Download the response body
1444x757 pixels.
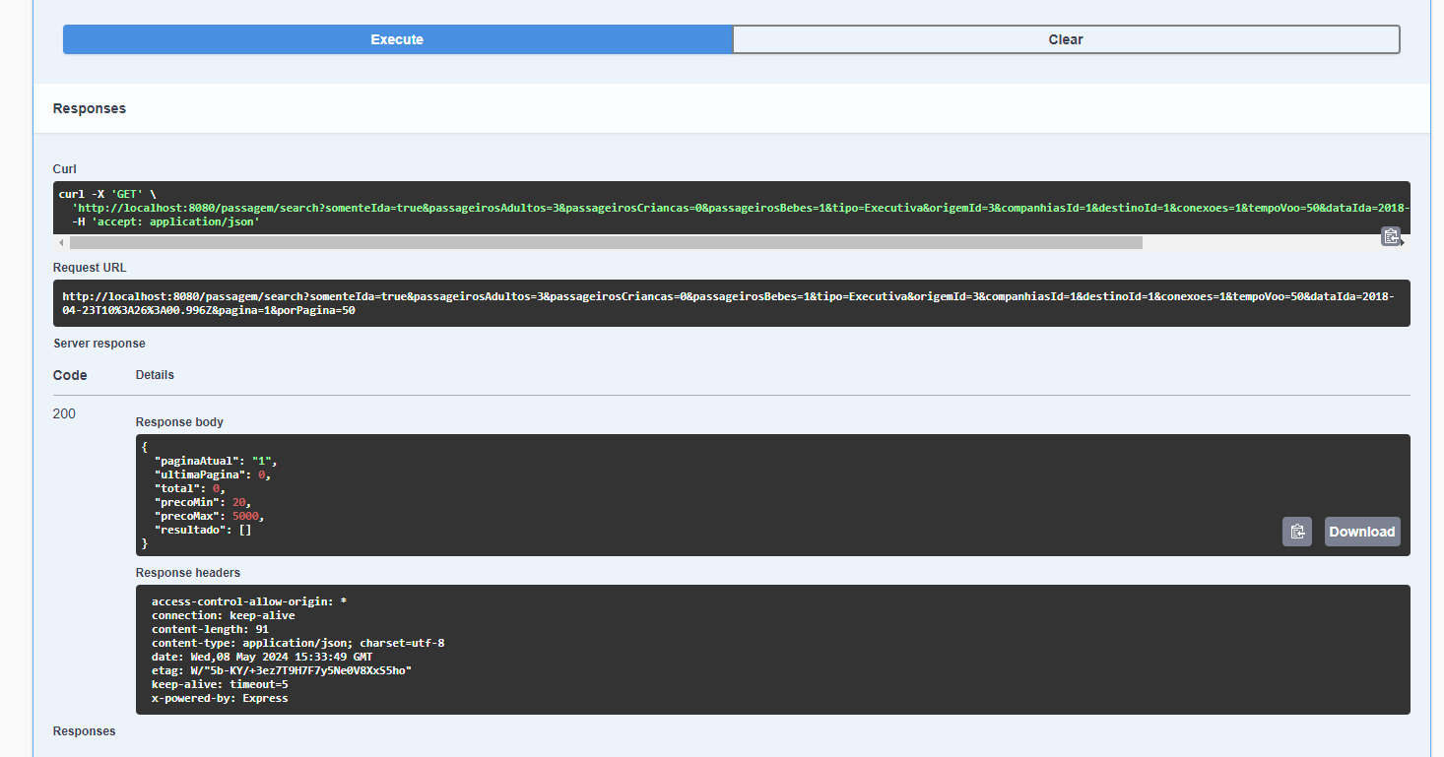click(1362, 532)
